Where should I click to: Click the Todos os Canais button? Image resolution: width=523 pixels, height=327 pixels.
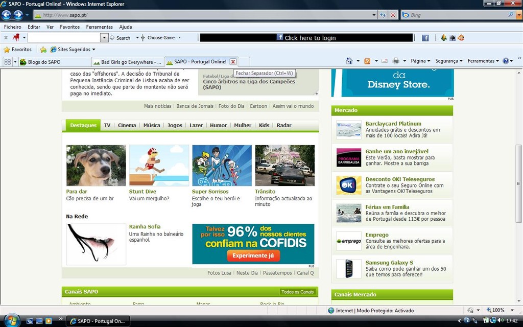[298, 292]
